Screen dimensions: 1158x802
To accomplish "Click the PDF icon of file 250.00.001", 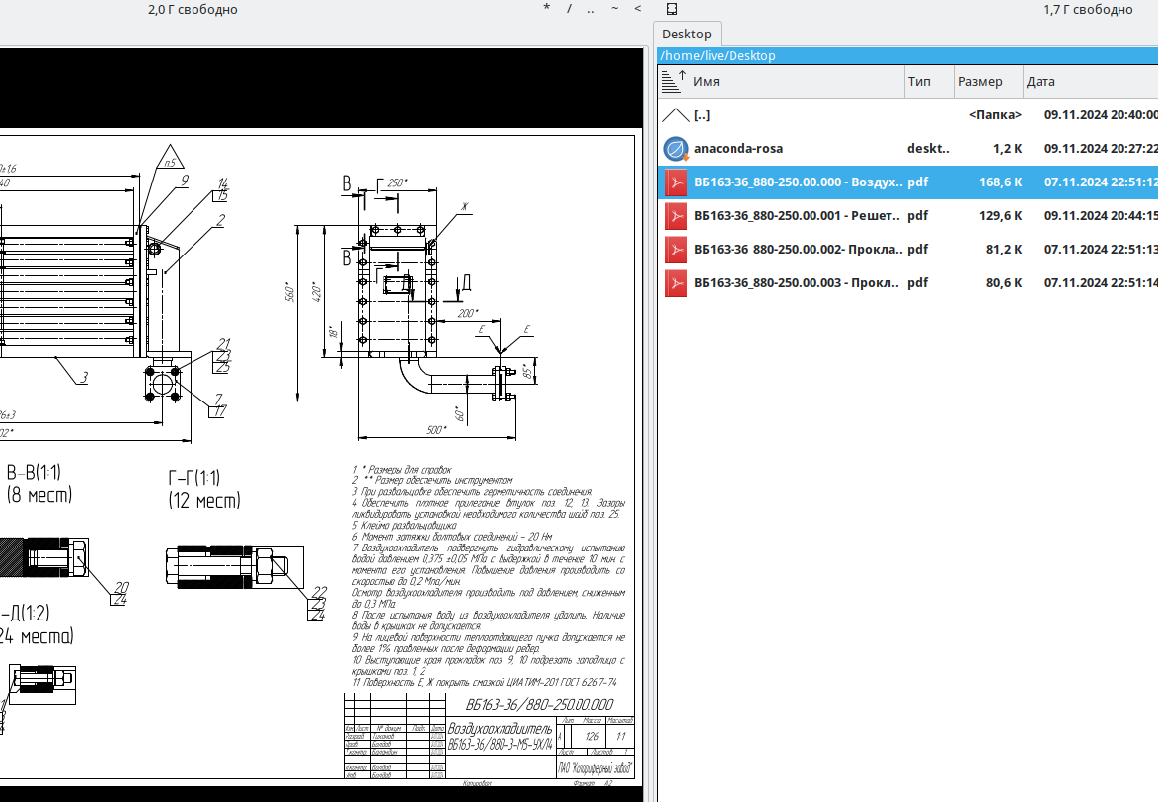I will [675, 216].
